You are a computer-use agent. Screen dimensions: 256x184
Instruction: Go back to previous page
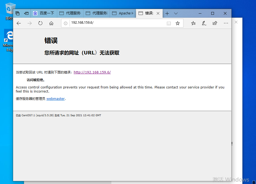pyautogui.click(x=19, y=23)
